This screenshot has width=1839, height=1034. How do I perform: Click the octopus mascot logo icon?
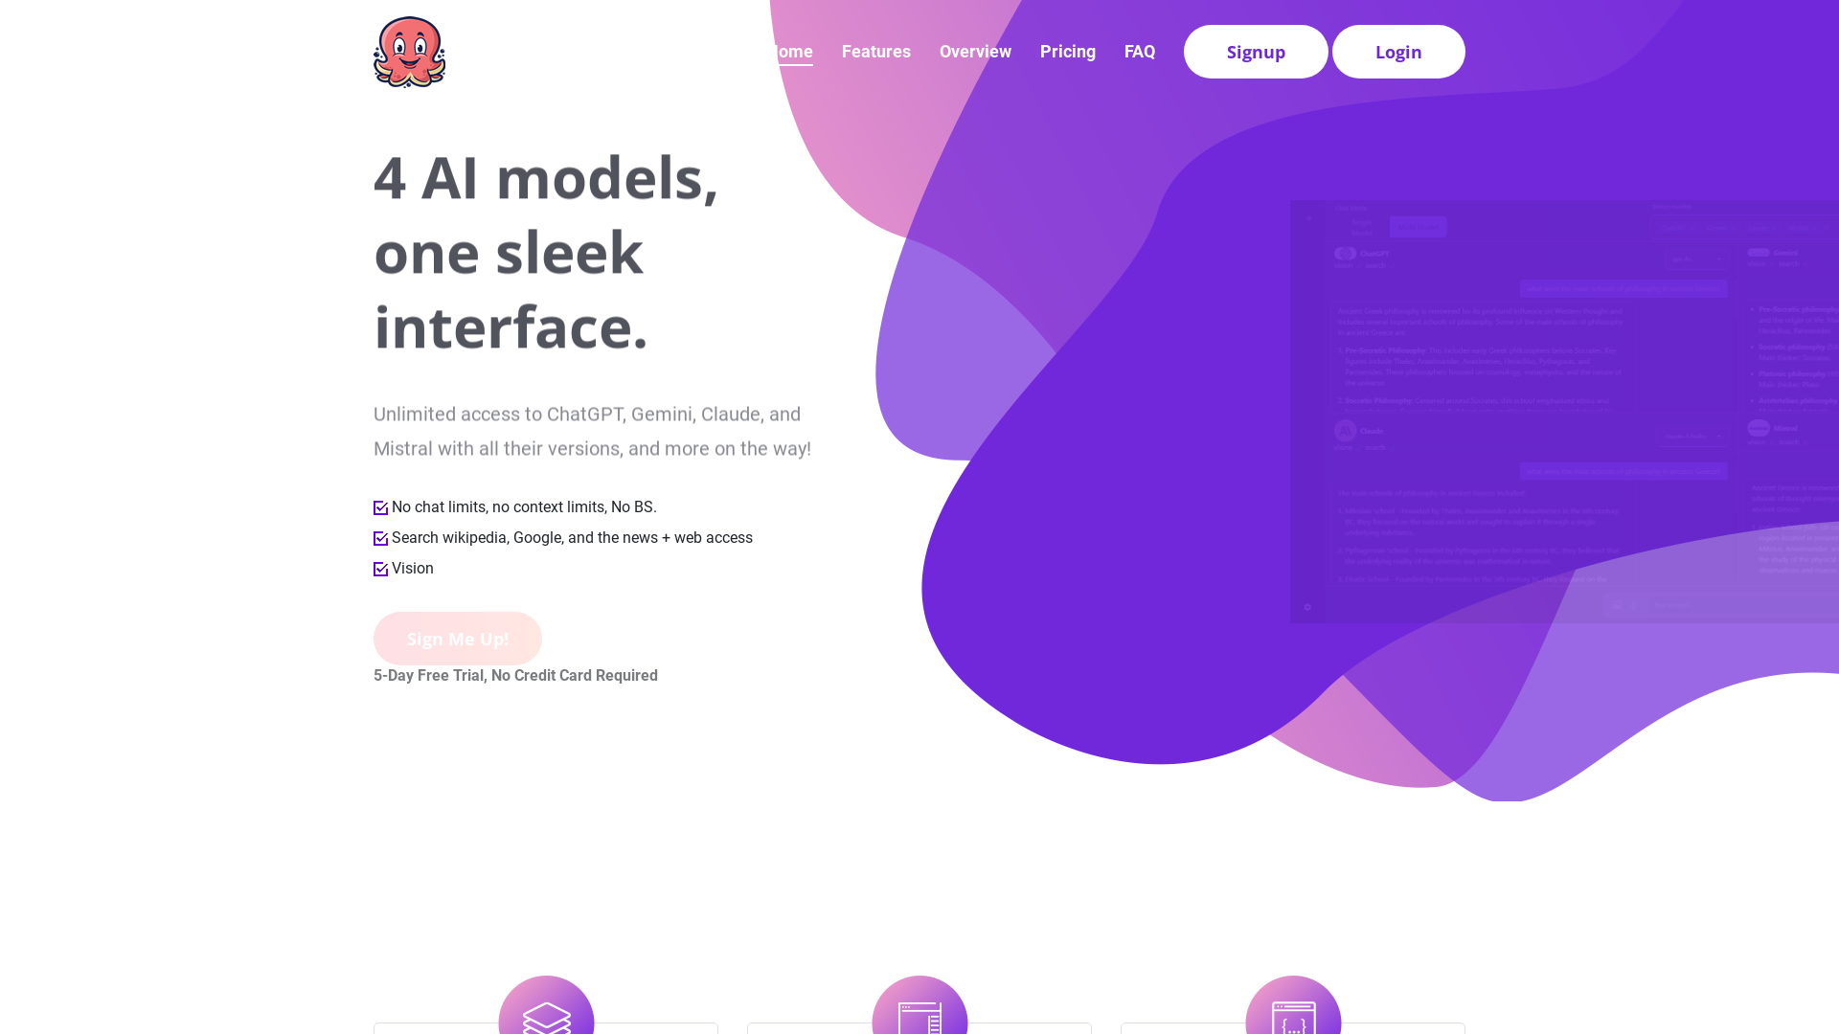tap(411, 51)
